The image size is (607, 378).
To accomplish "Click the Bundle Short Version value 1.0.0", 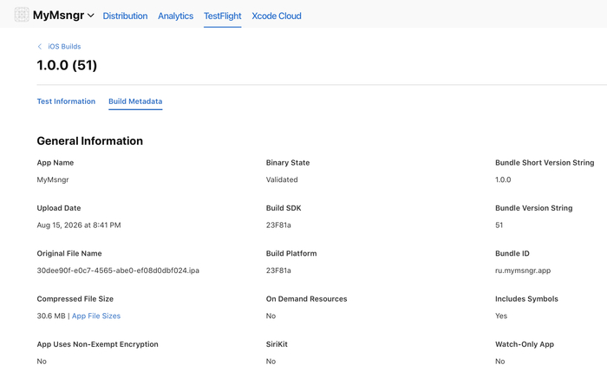I will tap(503, 179).
